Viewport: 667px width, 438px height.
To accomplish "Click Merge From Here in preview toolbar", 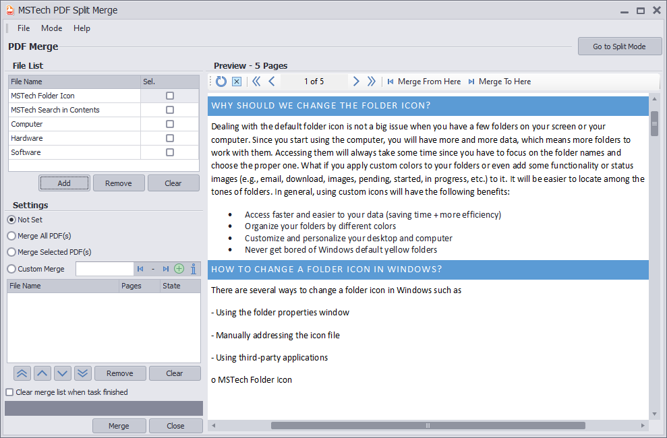I will [424, 82].
